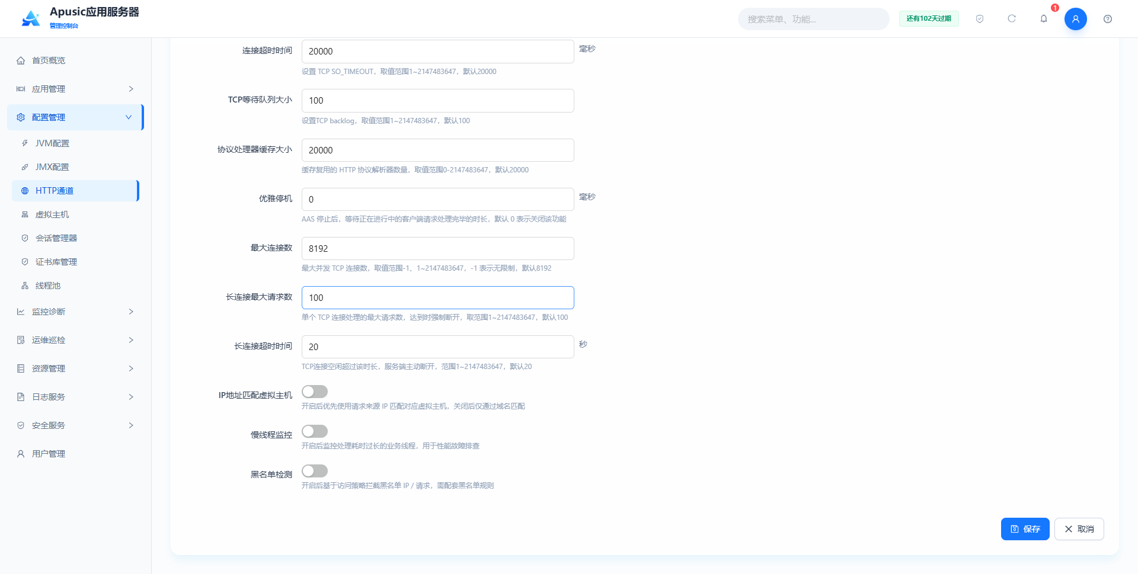Click the JVM配置 lightning icon

point(25,143)
